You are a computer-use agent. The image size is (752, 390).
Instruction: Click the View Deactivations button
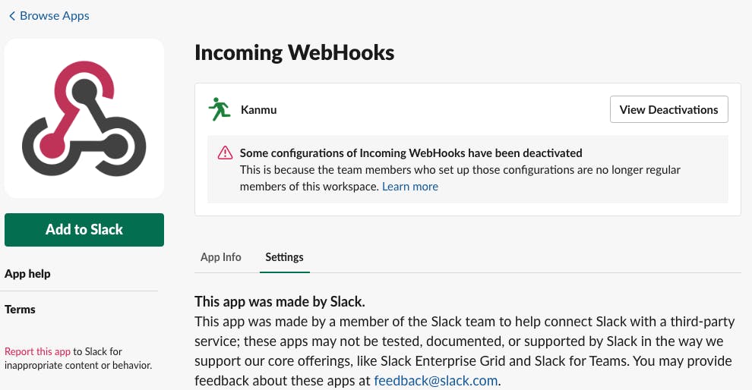pos(668,109)
